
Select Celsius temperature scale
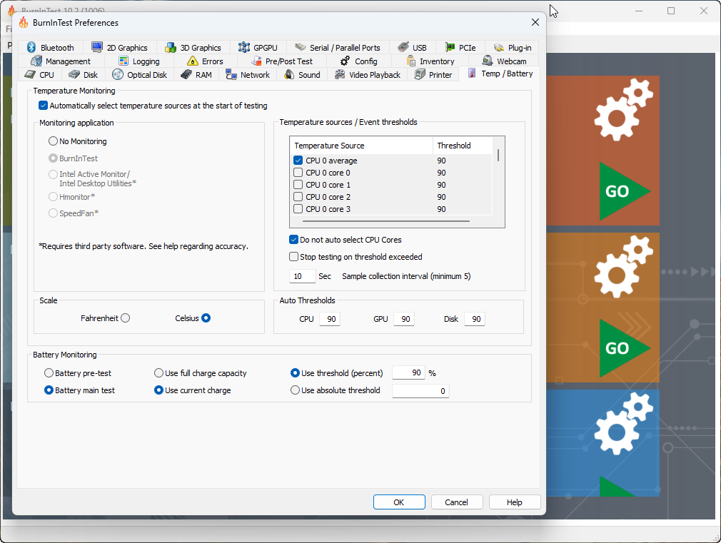point(206,318)
